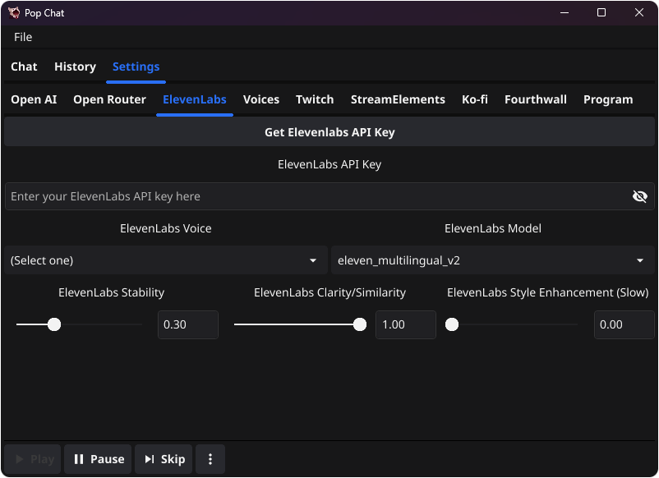Toggle API key visibility with the eye icon
The height and width of the screenshot is (478, 659).
[x=640, y=196]
